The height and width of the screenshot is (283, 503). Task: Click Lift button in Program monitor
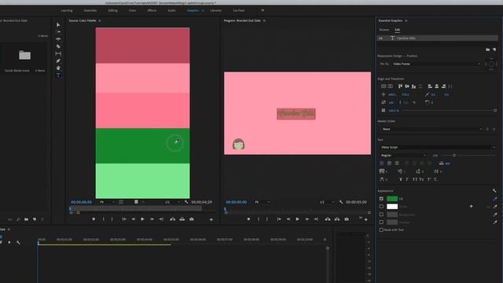tap(328, 219)
